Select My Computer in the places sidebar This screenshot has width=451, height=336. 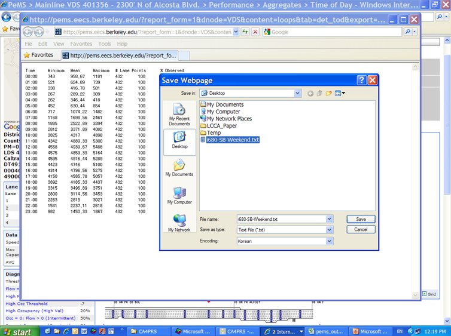179,195
